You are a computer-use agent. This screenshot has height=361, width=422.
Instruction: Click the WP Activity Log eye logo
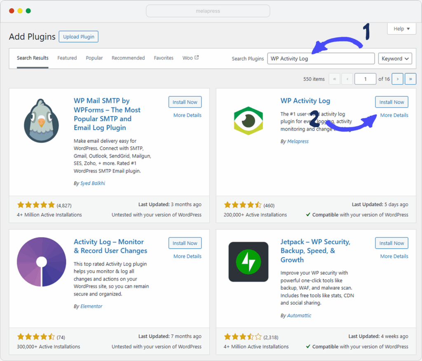tap(248, 121)
